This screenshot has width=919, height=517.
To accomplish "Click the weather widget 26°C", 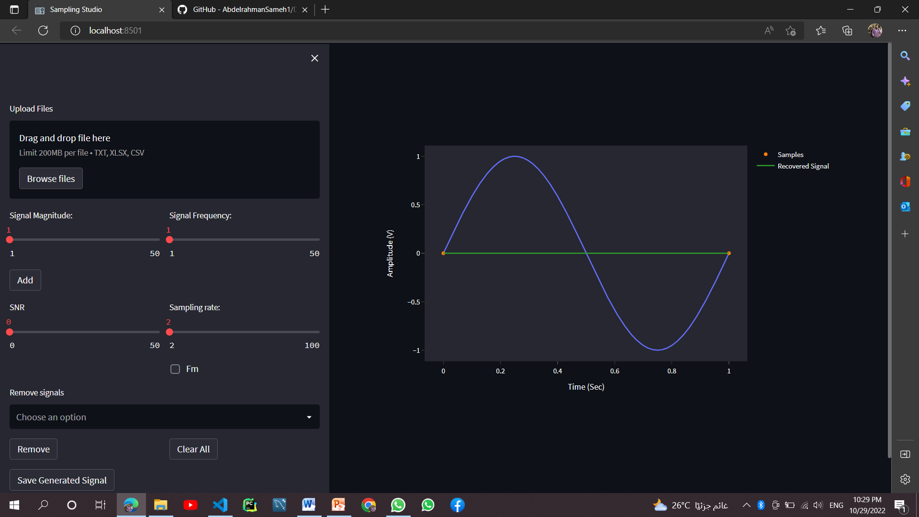I will [x=690, y=505].
